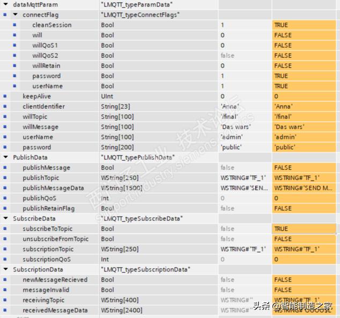Click the monitor value '/final' of willTopic

tap(304, 116)
